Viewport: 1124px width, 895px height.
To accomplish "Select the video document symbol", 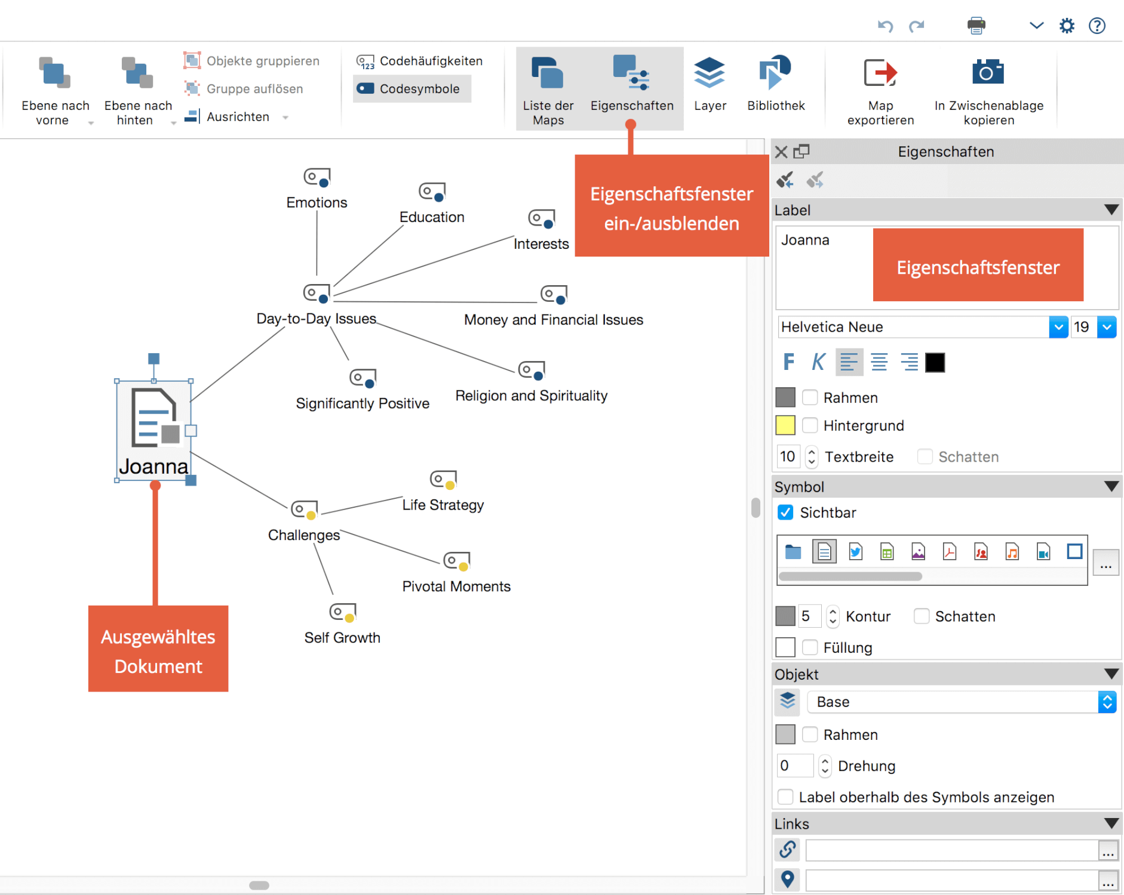I will [1043, 552].
